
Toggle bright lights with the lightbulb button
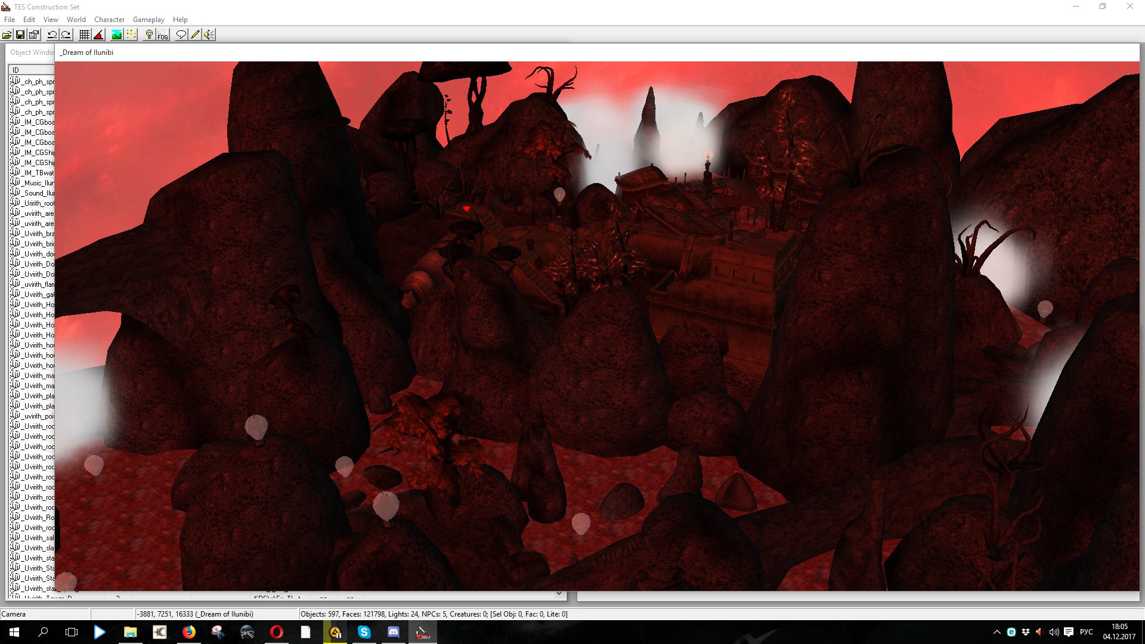(x=149, y=35)
